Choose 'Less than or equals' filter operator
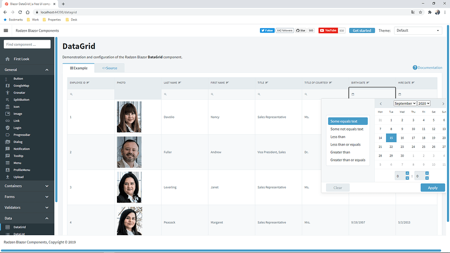 click(348, 145)
